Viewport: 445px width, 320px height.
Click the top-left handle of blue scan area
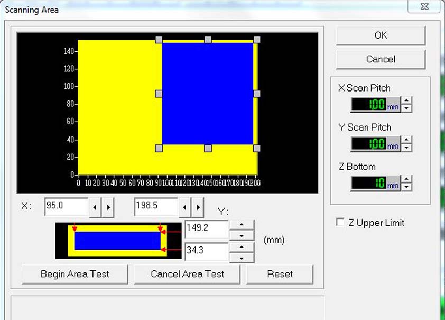159,40
